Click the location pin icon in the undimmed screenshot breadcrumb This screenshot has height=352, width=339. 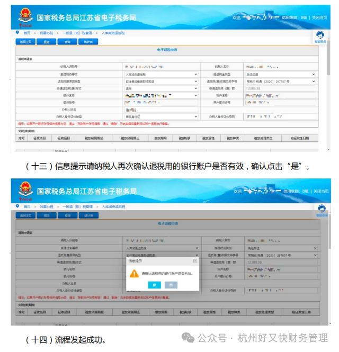(x=17, y=32)
